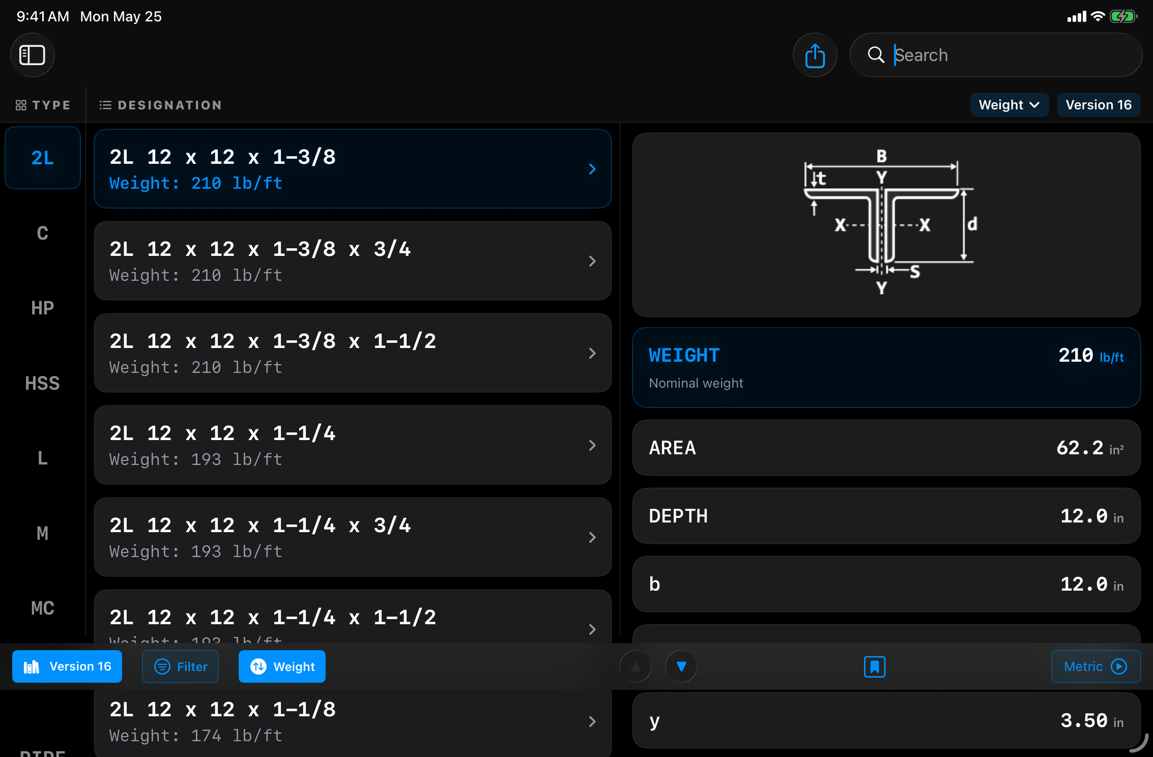Open chevron for 2L 12 x 12 x 1-1/4 x 1-1/2
1153x757 pixels.
pyautogui.click(x=592, y=629)
